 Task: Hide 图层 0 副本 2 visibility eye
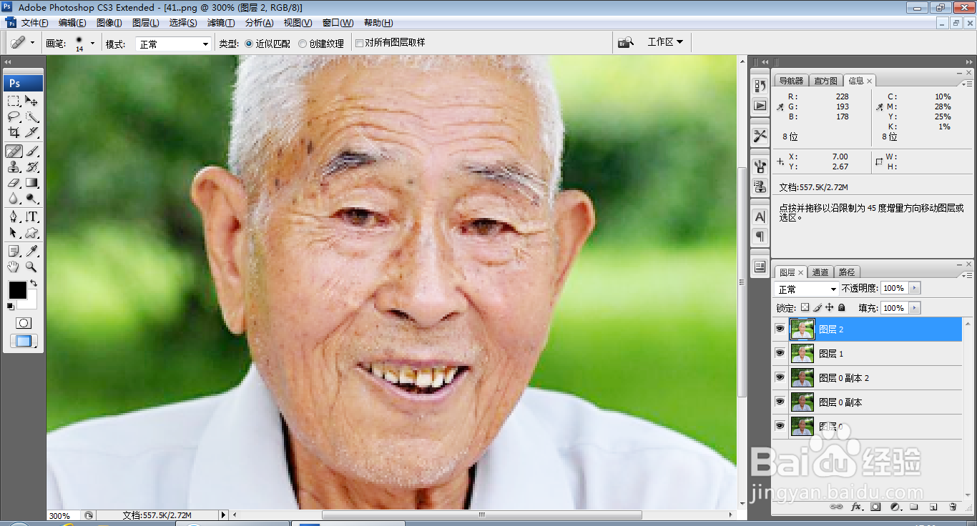(x=780, y=378)
